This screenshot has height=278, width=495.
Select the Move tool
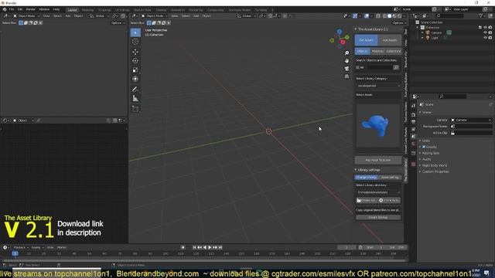(135, 52)
